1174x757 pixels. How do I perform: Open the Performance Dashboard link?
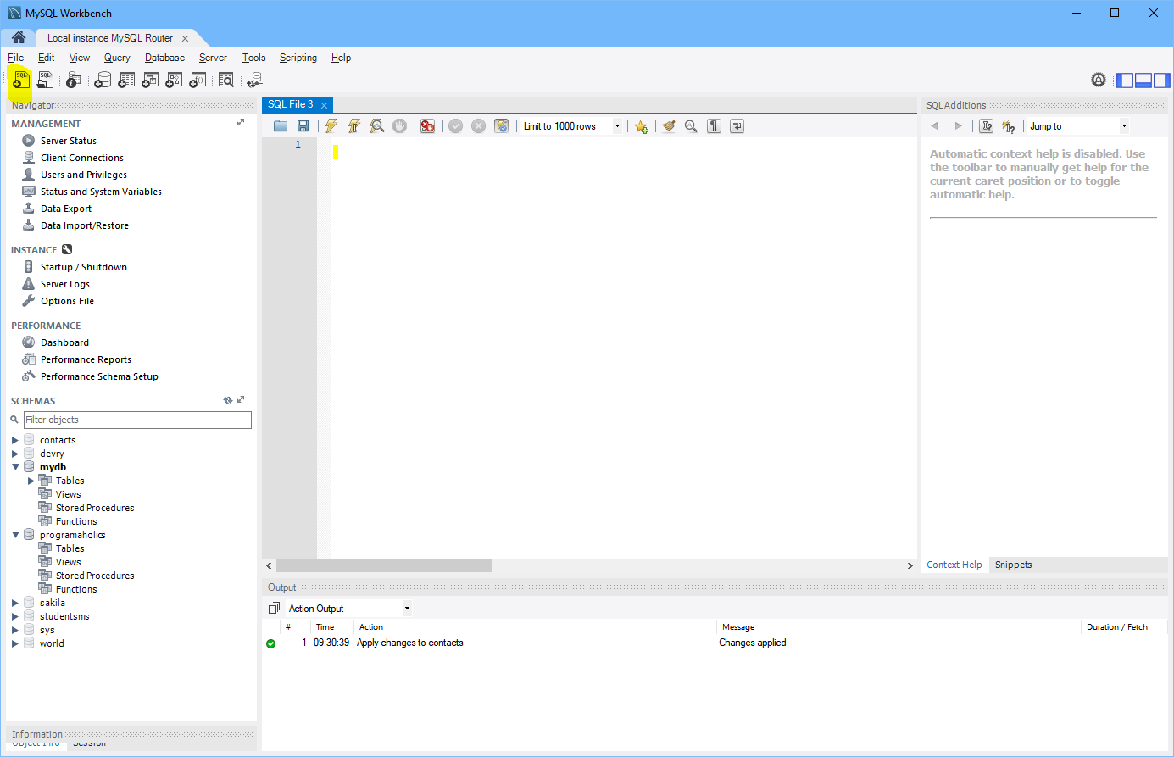click(64, 342)
